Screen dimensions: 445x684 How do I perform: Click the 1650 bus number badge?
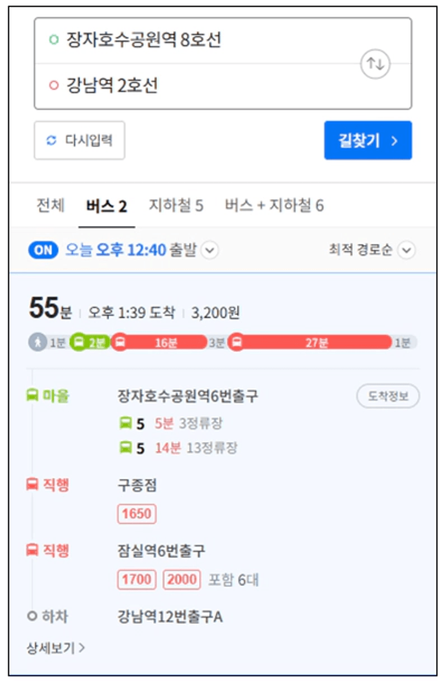pyautogui.click(x=137, y=514)
